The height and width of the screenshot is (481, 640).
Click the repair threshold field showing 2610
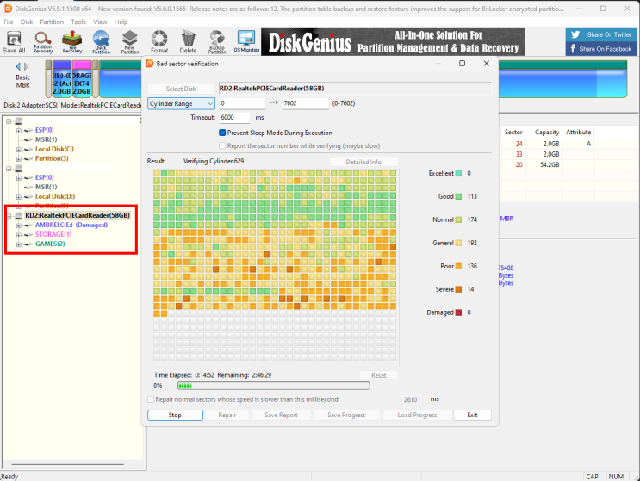(414, 399)
